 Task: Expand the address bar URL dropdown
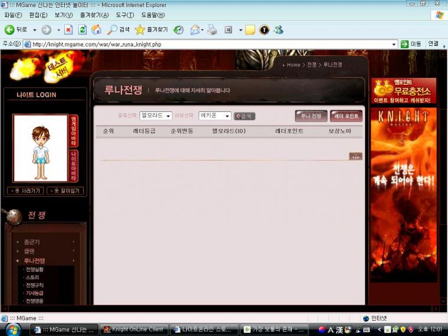click(x=394, y=44)
